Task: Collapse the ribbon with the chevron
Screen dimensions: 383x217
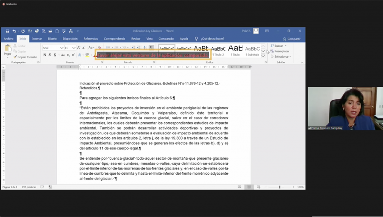Action: tap(302, 62)
